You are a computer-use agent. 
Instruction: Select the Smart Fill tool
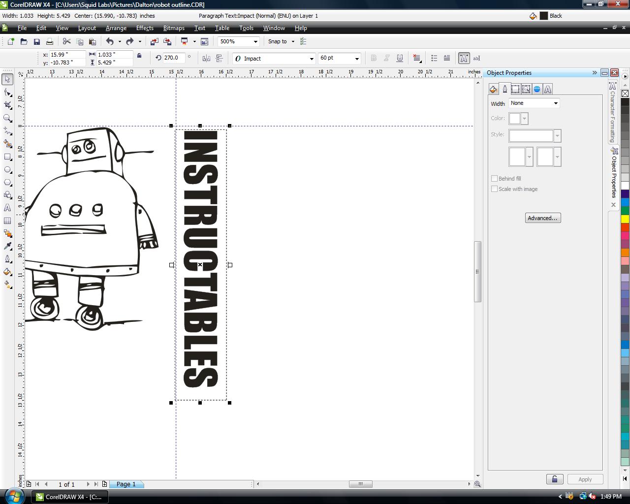tap(7, 144)
